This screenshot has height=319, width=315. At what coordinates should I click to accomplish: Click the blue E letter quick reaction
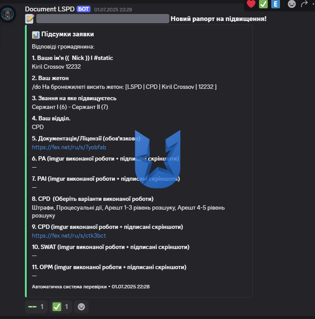point(276,4)
